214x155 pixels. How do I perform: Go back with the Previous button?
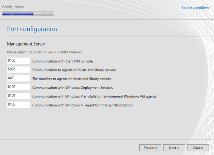pos(150,148)
